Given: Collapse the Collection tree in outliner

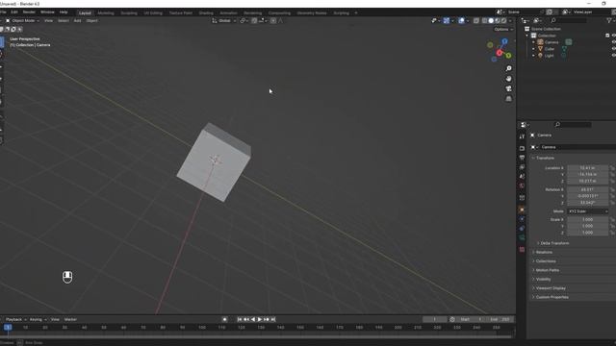Looking at the screenshot, I should [x=527, y=36].
